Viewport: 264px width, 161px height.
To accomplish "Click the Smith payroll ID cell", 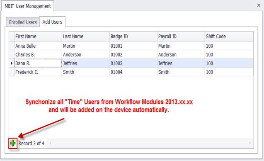I will [x=181, y=72].
